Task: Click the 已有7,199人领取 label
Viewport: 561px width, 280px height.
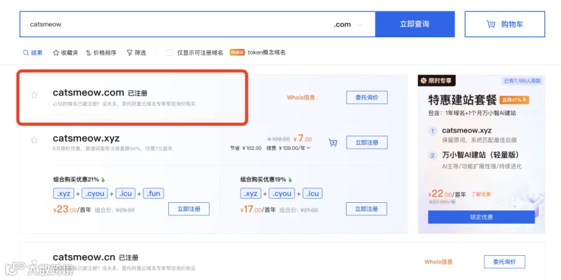Action: click(523, 81)
